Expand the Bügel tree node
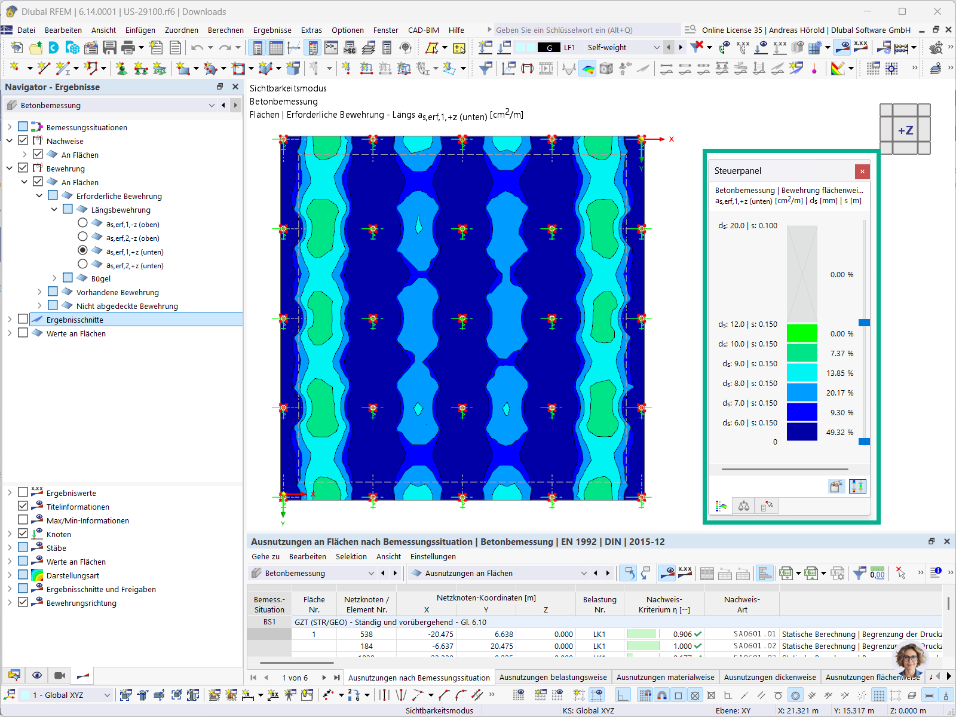 [x=54, y=277]
